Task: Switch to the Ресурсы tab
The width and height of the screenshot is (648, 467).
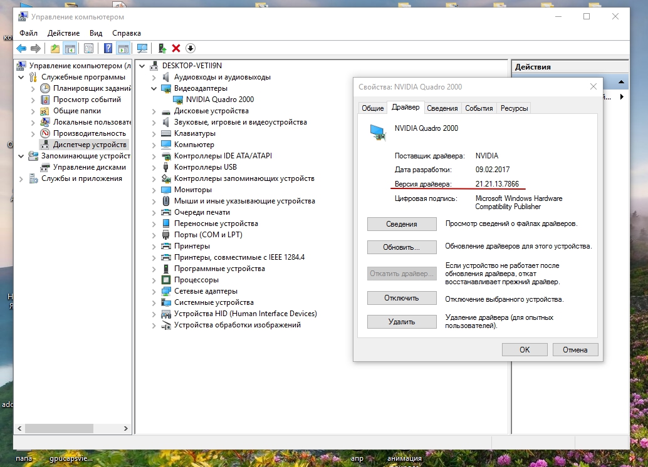Action: [x=514, y=108]
